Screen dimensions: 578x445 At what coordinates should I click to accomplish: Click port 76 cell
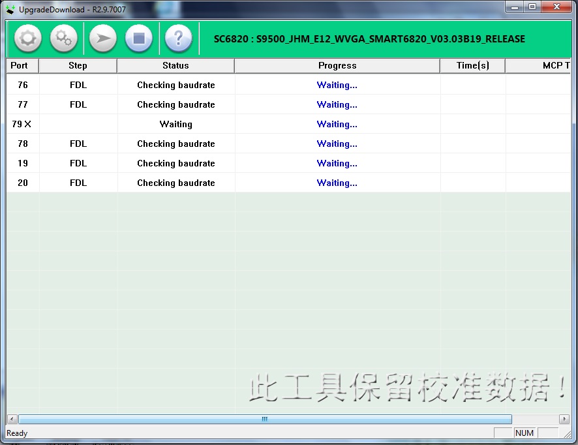[23, 85]
